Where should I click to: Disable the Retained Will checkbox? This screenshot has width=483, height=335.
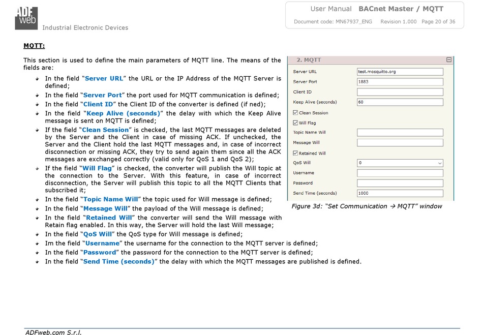tap(295, 153)
